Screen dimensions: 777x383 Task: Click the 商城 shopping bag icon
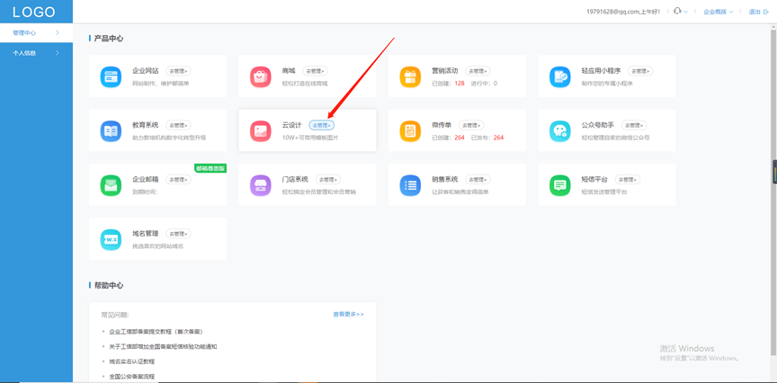coord(260,76)
